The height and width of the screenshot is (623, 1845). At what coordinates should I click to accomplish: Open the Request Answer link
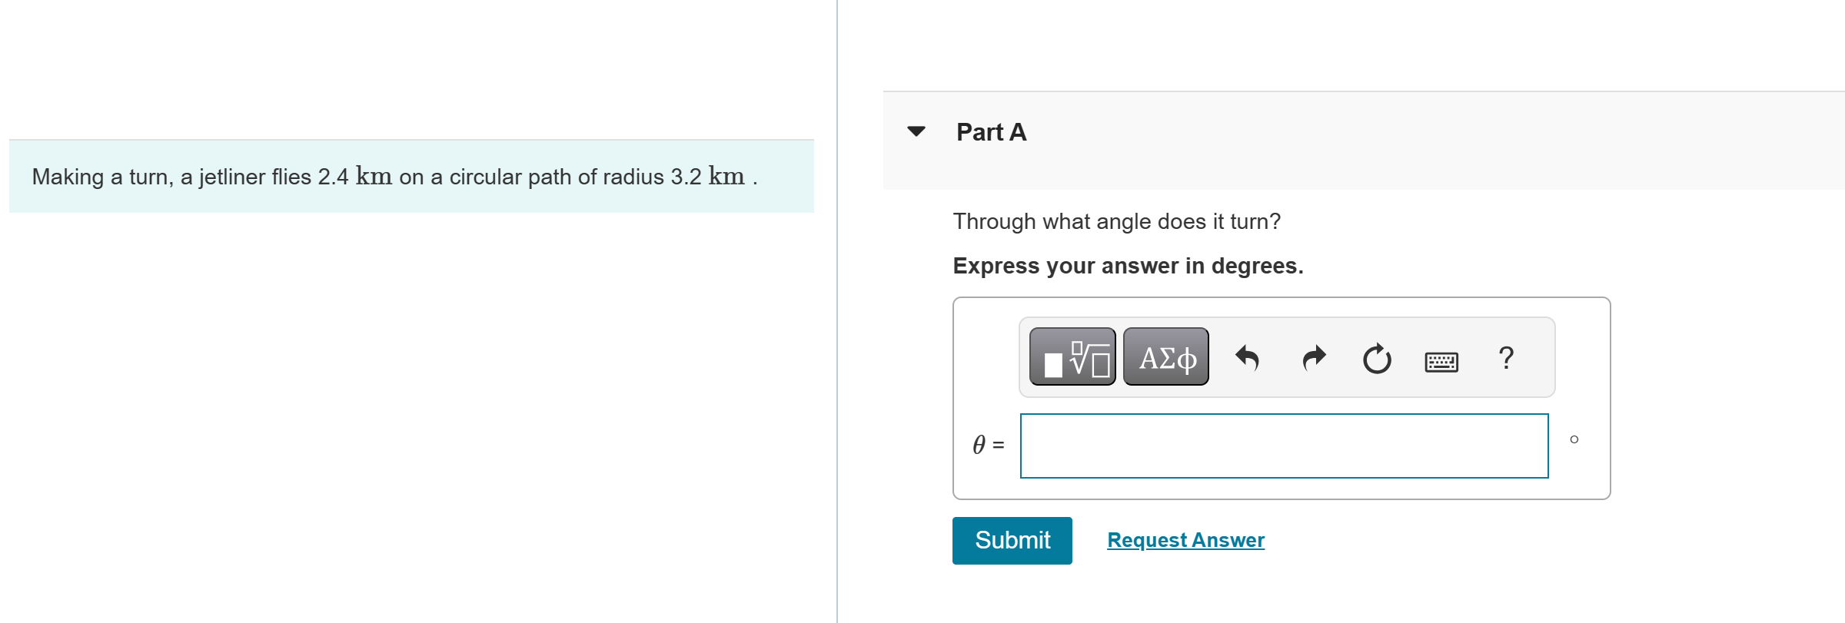[1185, 540]
